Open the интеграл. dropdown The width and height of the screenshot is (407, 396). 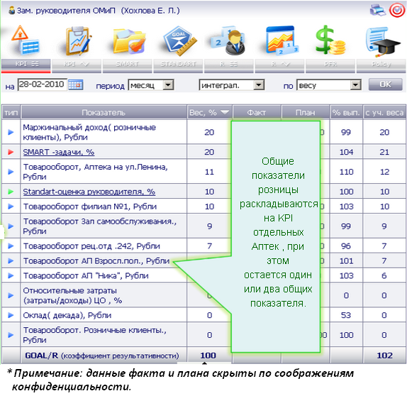232,85
